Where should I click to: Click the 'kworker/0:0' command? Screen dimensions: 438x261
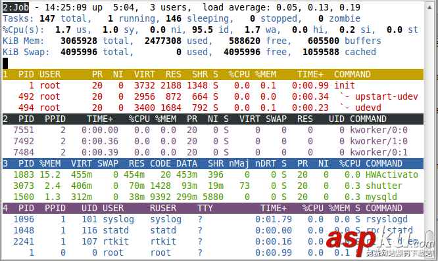379,130
